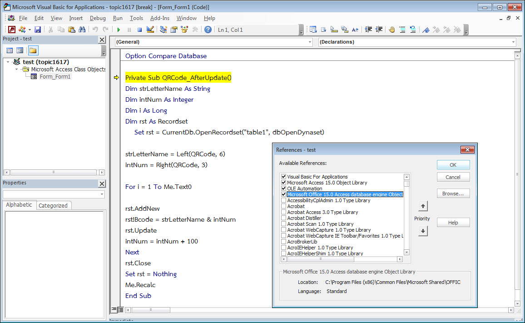
Task: Select Form_Form1 in project tree
Action: click(x=55, y=77)
